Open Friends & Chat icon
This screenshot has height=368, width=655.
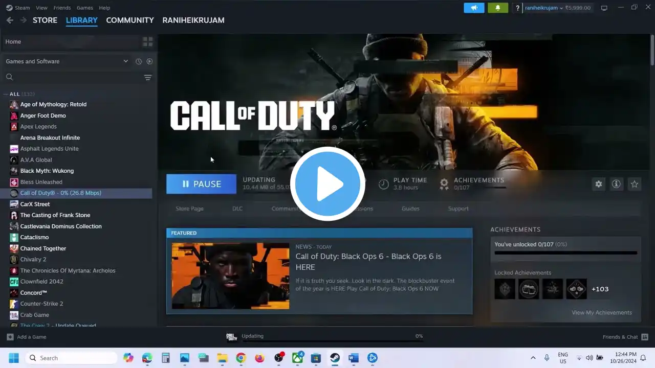(645, 337)
